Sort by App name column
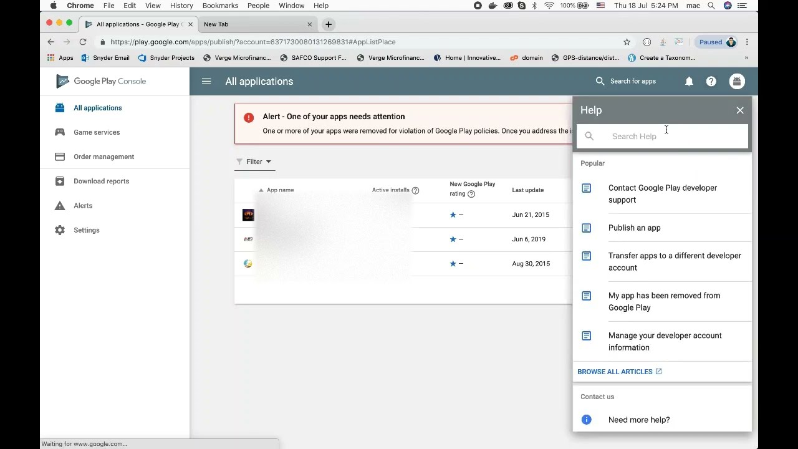The image size is (798, 449). point(280,190)
